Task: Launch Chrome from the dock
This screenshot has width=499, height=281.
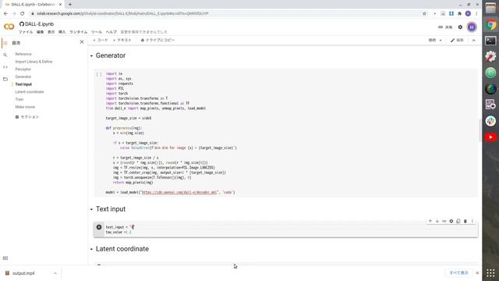Action: [490, 24]
